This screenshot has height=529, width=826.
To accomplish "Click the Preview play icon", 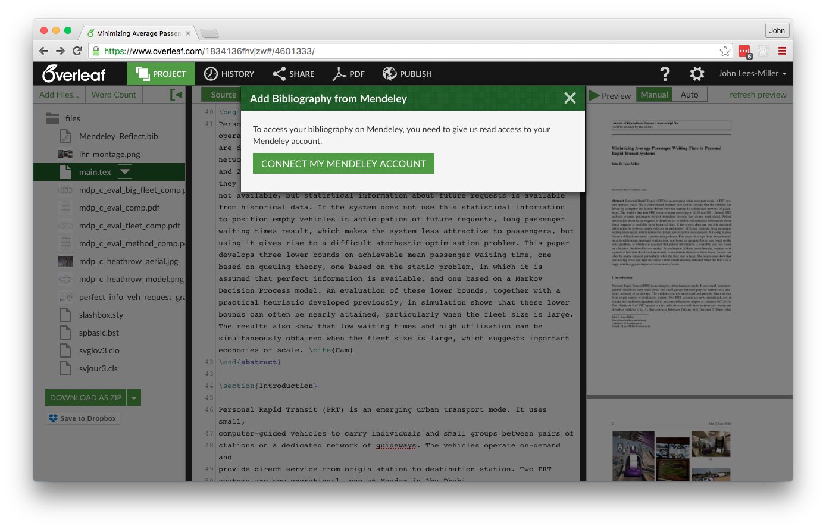I will 595,95.
